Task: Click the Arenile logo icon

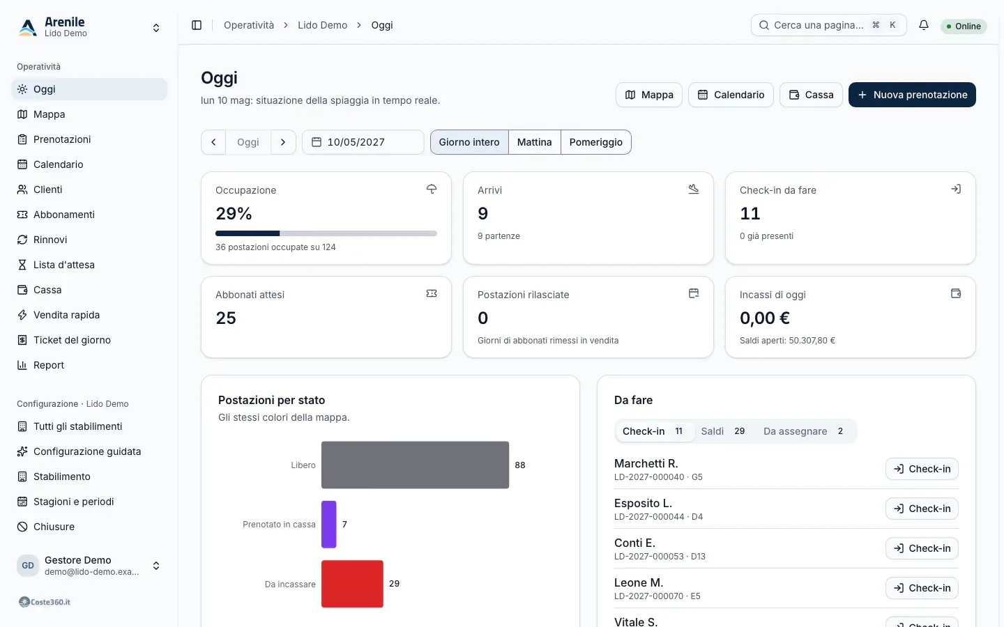Action: (28, 28)
